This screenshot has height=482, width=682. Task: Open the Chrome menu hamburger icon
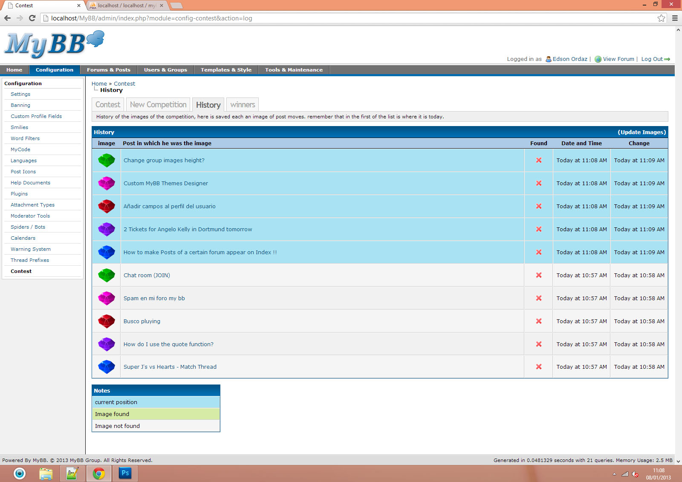675,18
